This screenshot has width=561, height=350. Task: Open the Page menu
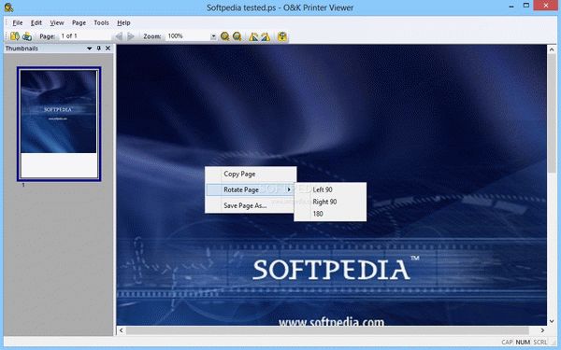[x=79, y=22]
